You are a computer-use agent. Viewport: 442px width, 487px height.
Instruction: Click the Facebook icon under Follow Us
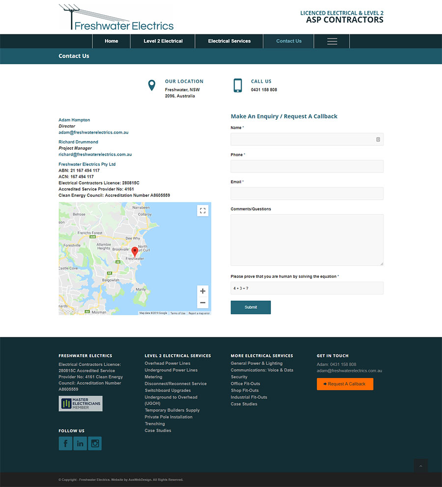(x=65, y=443)
